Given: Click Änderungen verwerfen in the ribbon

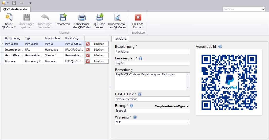Looking at the screenshot, I should tap(45, 21).
